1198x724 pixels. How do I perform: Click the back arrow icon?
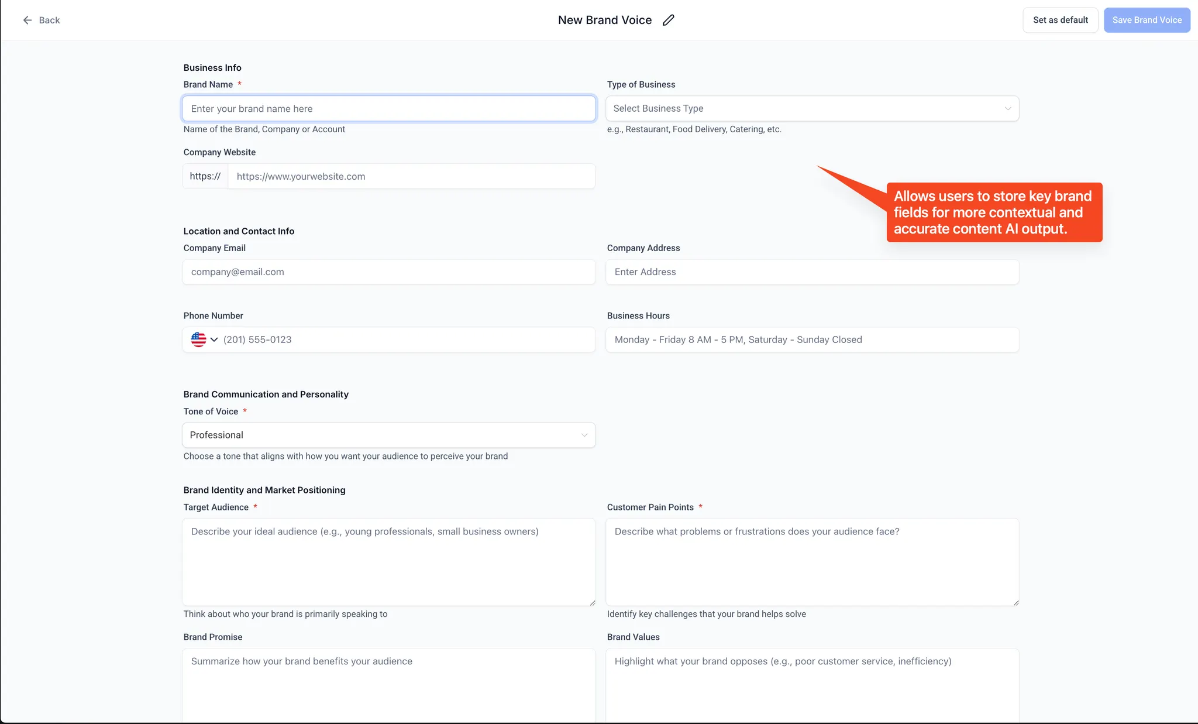pyautogui.click(x=27, y=20)
